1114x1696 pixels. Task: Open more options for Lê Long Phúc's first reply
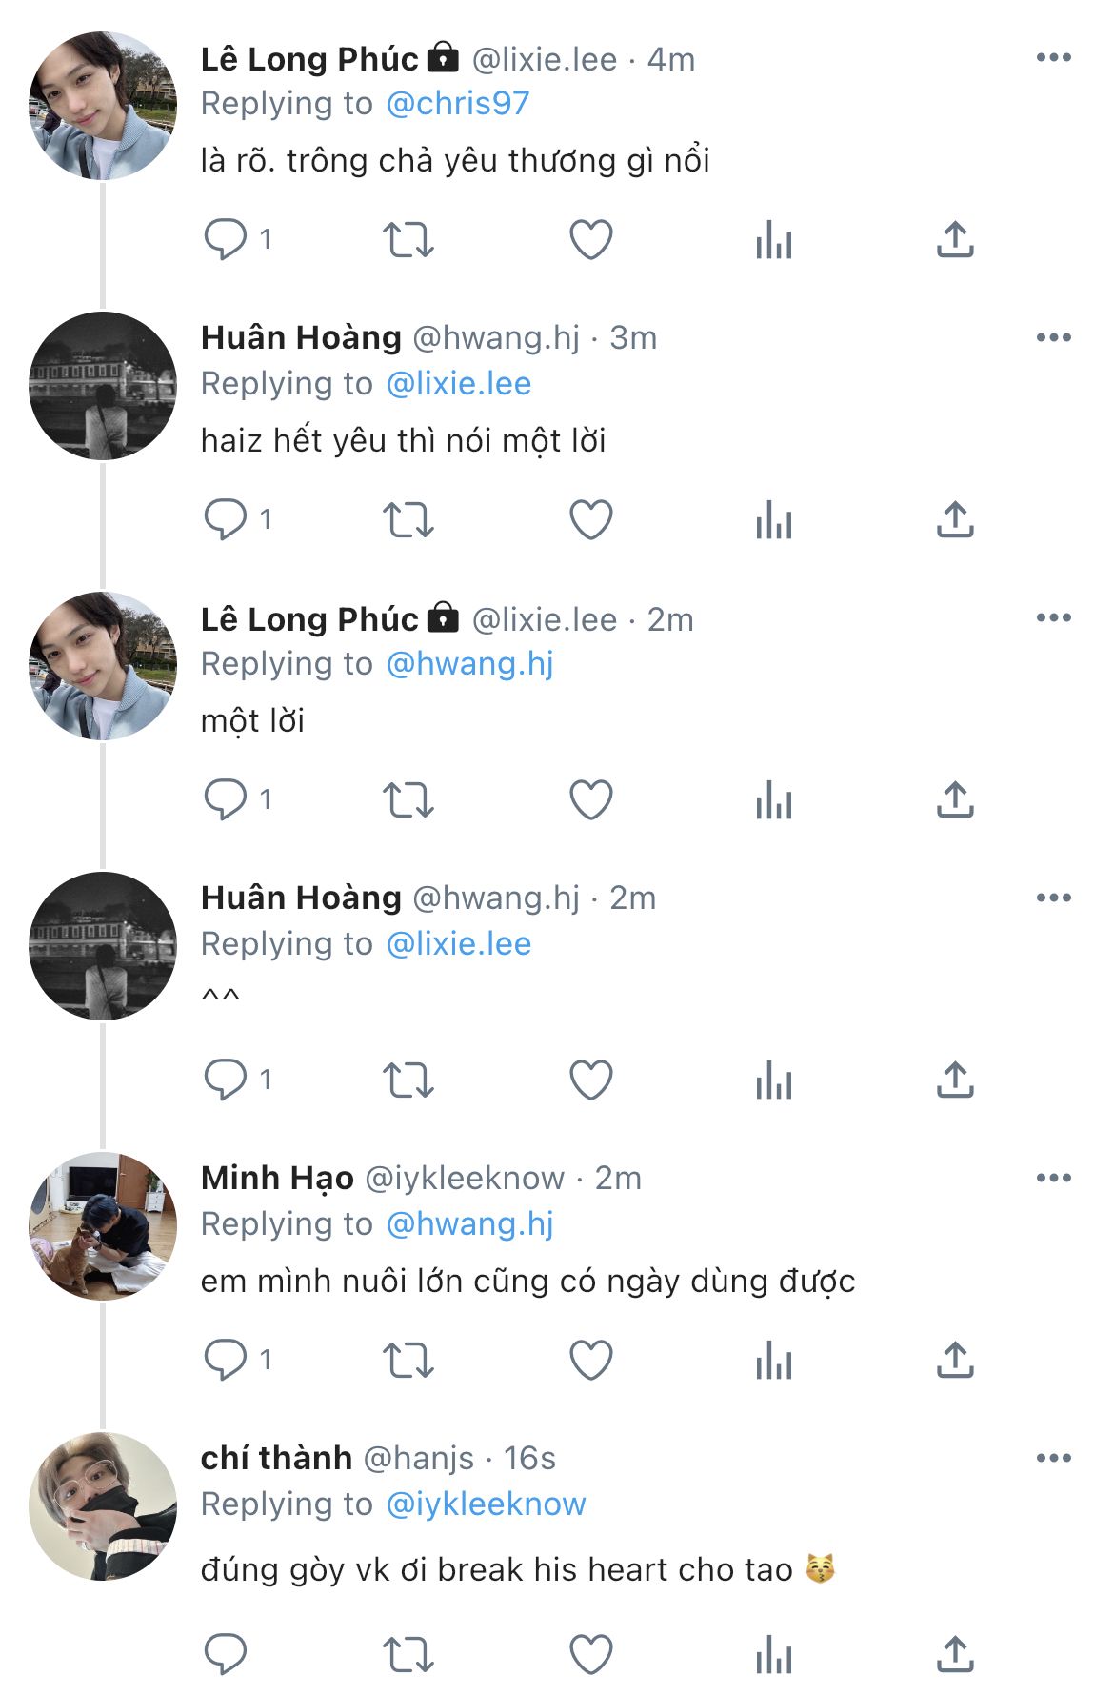(x=1053, y=58)
